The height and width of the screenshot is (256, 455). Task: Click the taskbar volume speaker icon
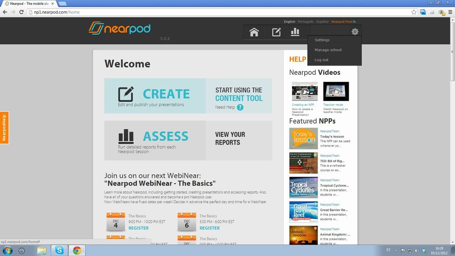[417, 250]
